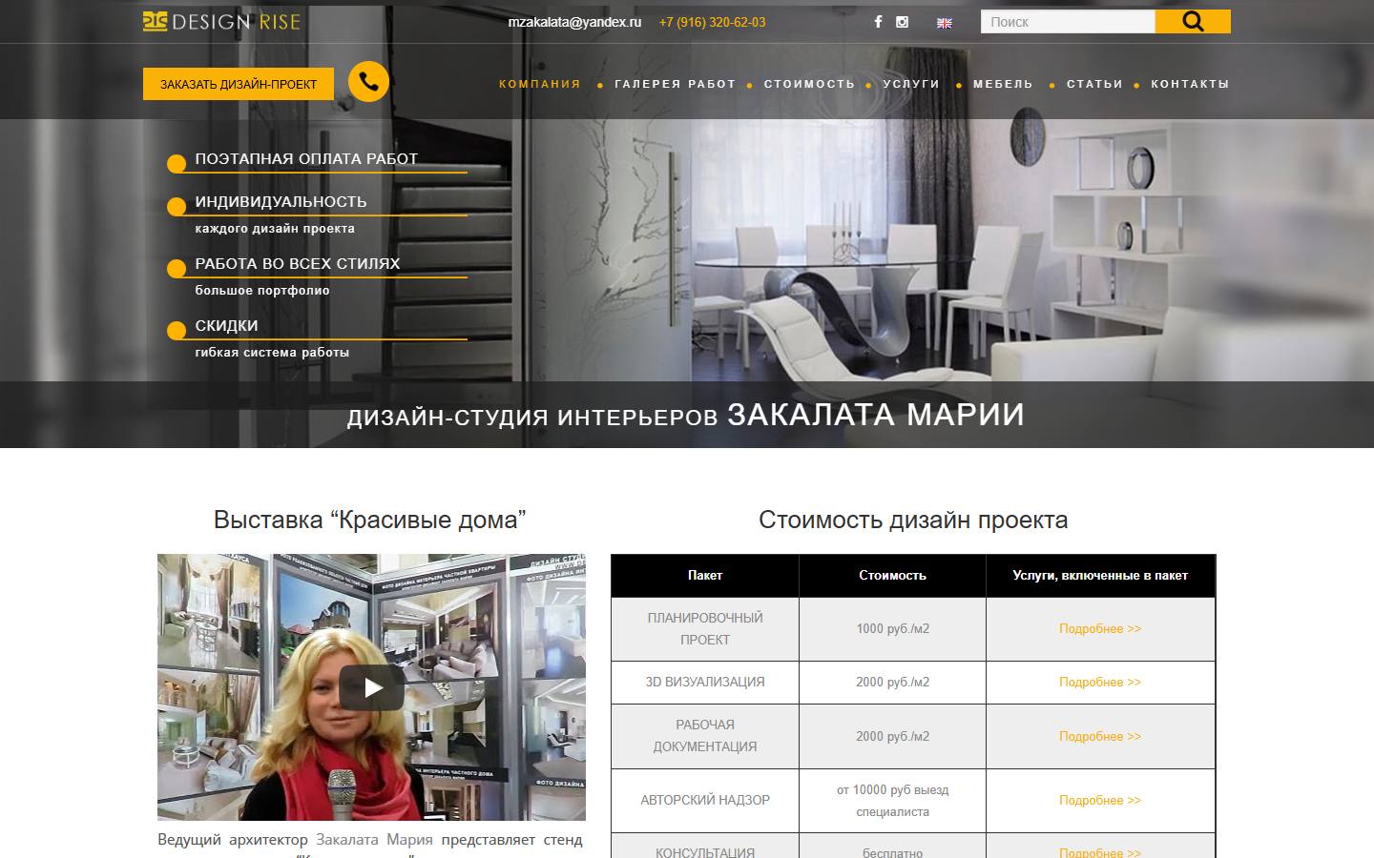Open the Компания menu item

point(540,84)
